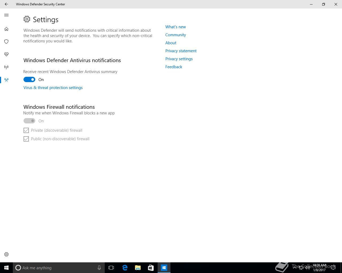
Task: Open the Feedback link
Action: (174, 67)
